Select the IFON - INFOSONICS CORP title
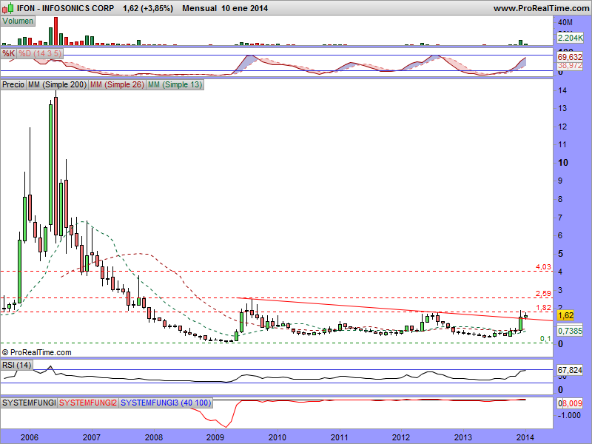 pos(65,8)
